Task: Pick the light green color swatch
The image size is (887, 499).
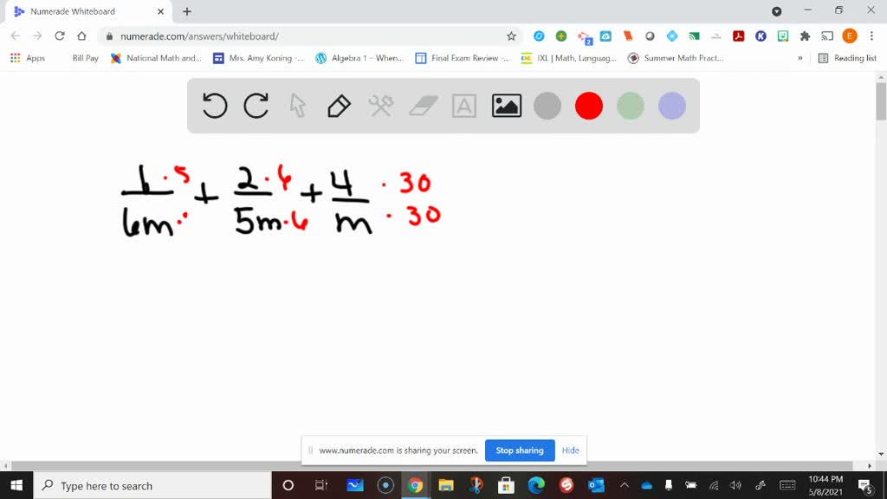Action: tap(631, 106)
